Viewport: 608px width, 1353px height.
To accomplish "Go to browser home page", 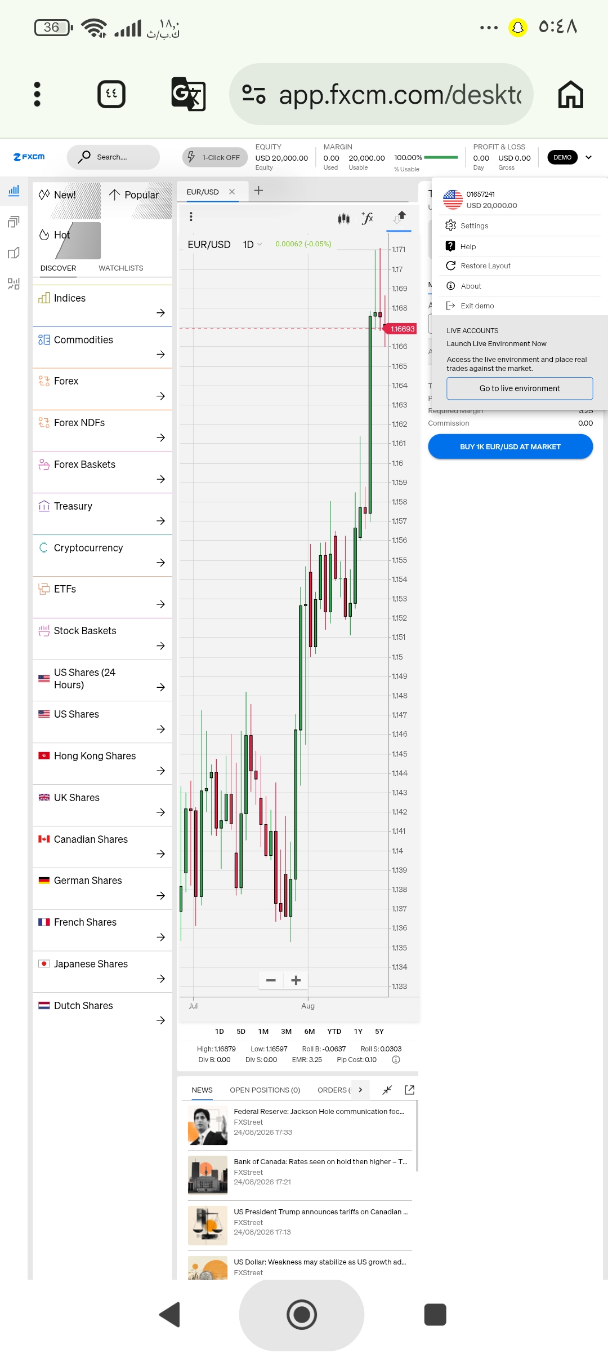I will coord(571,94).
